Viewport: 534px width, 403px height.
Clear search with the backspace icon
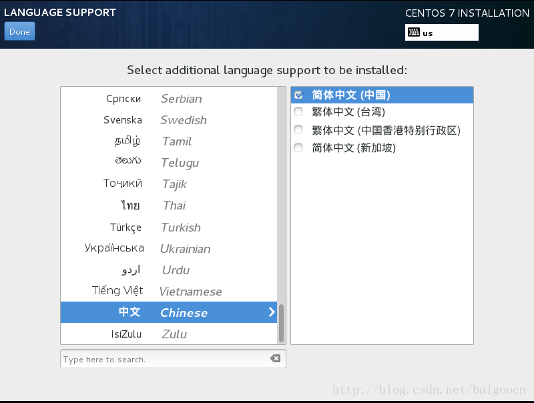275,359
